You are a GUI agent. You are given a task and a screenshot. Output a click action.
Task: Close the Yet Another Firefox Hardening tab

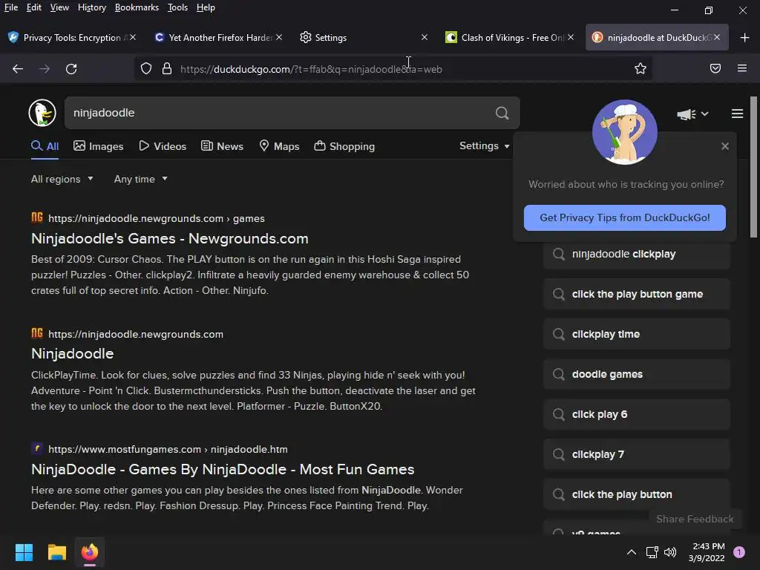(279, 37)
